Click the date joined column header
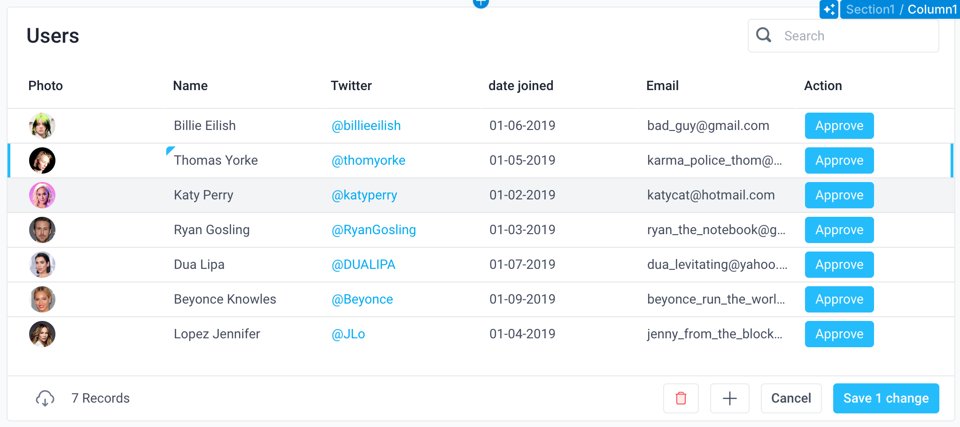The image size is (960, 427). 520,85
